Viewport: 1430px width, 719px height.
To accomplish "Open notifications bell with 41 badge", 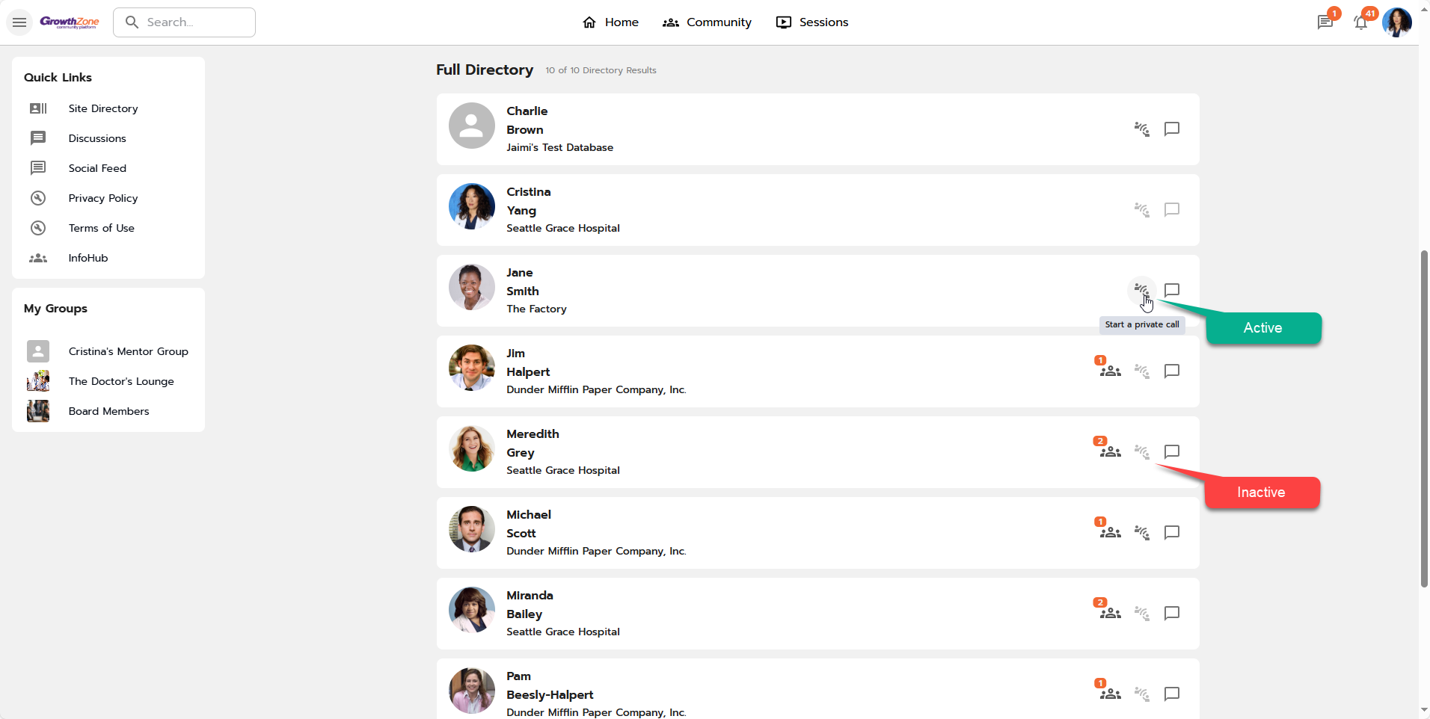I will pyautogui.click(x=1360, y=22).
